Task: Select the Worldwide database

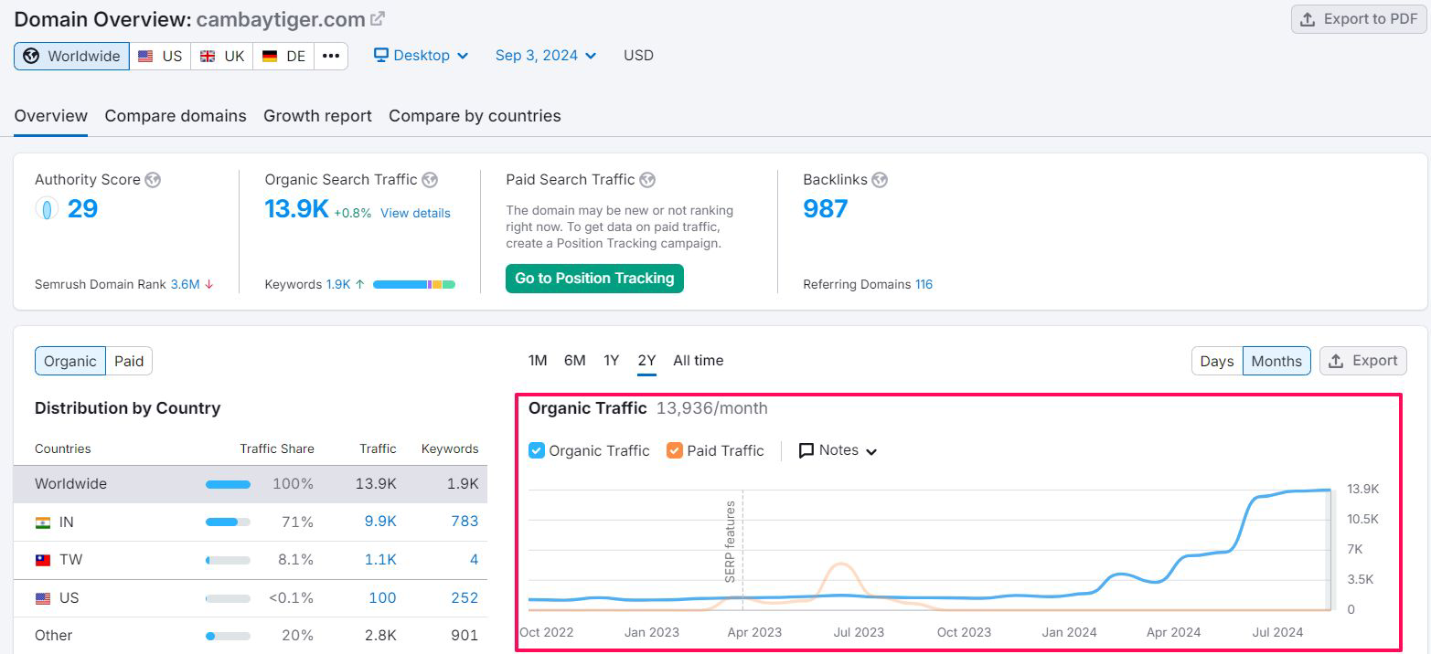Action: [x=71, y=56]
